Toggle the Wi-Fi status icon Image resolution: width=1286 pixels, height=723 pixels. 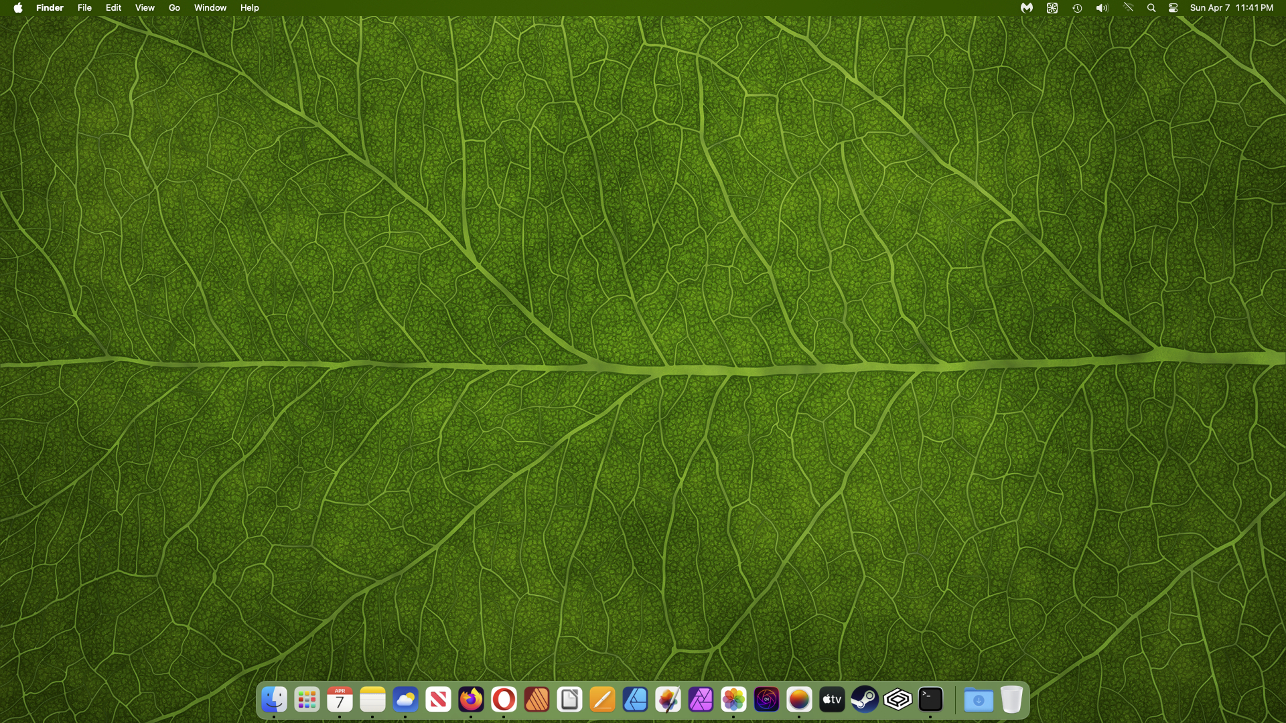1129,8
